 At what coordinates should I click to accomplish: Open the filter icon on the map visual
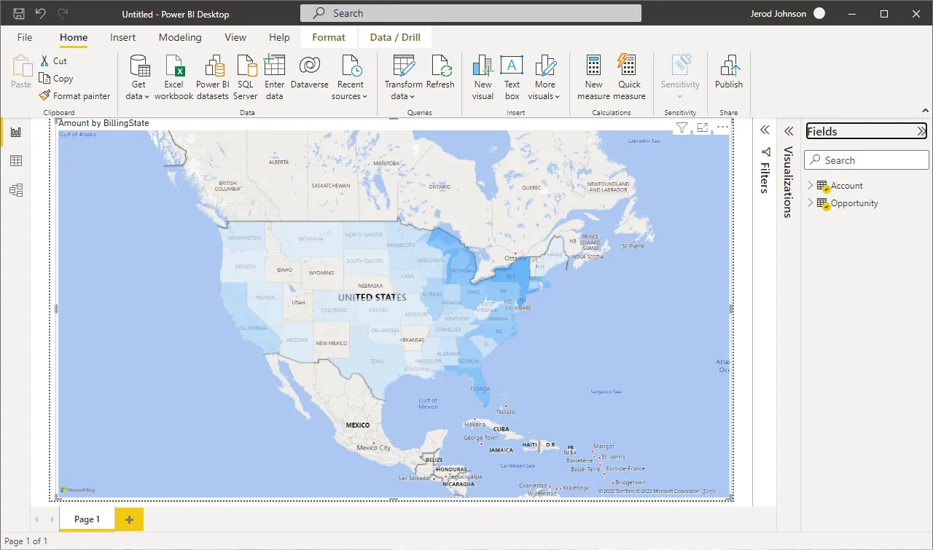[681, 127]
